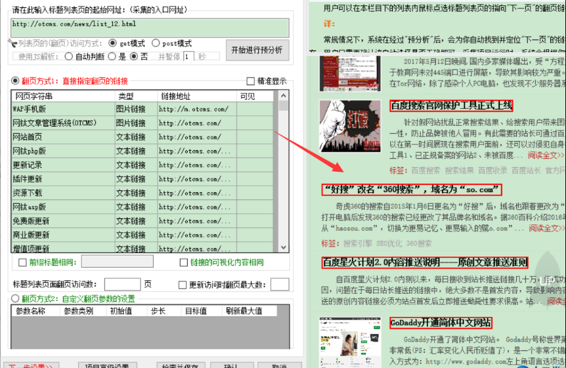Screen dimensions: 566x368
Task: Click the pause seconds input field
Action: 188,56
